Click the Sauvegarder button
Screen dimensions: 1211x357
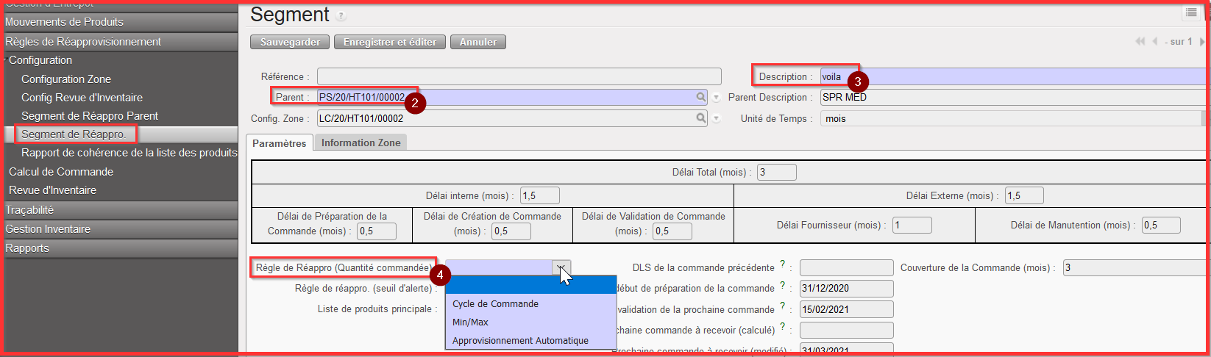coord(290,43)
